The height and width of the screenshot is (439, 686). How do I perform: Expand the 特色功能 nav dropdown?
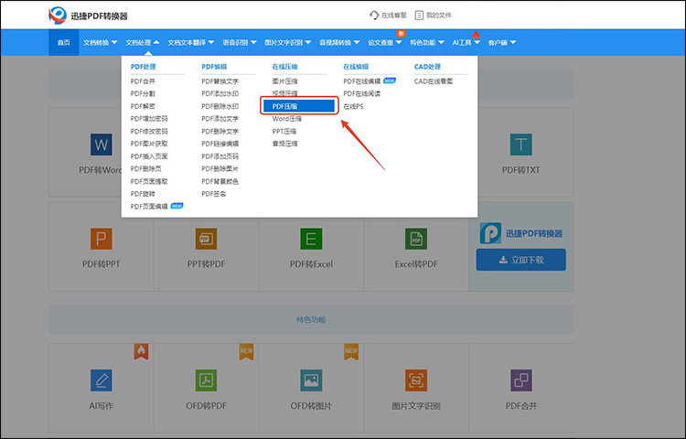(427, 42)
